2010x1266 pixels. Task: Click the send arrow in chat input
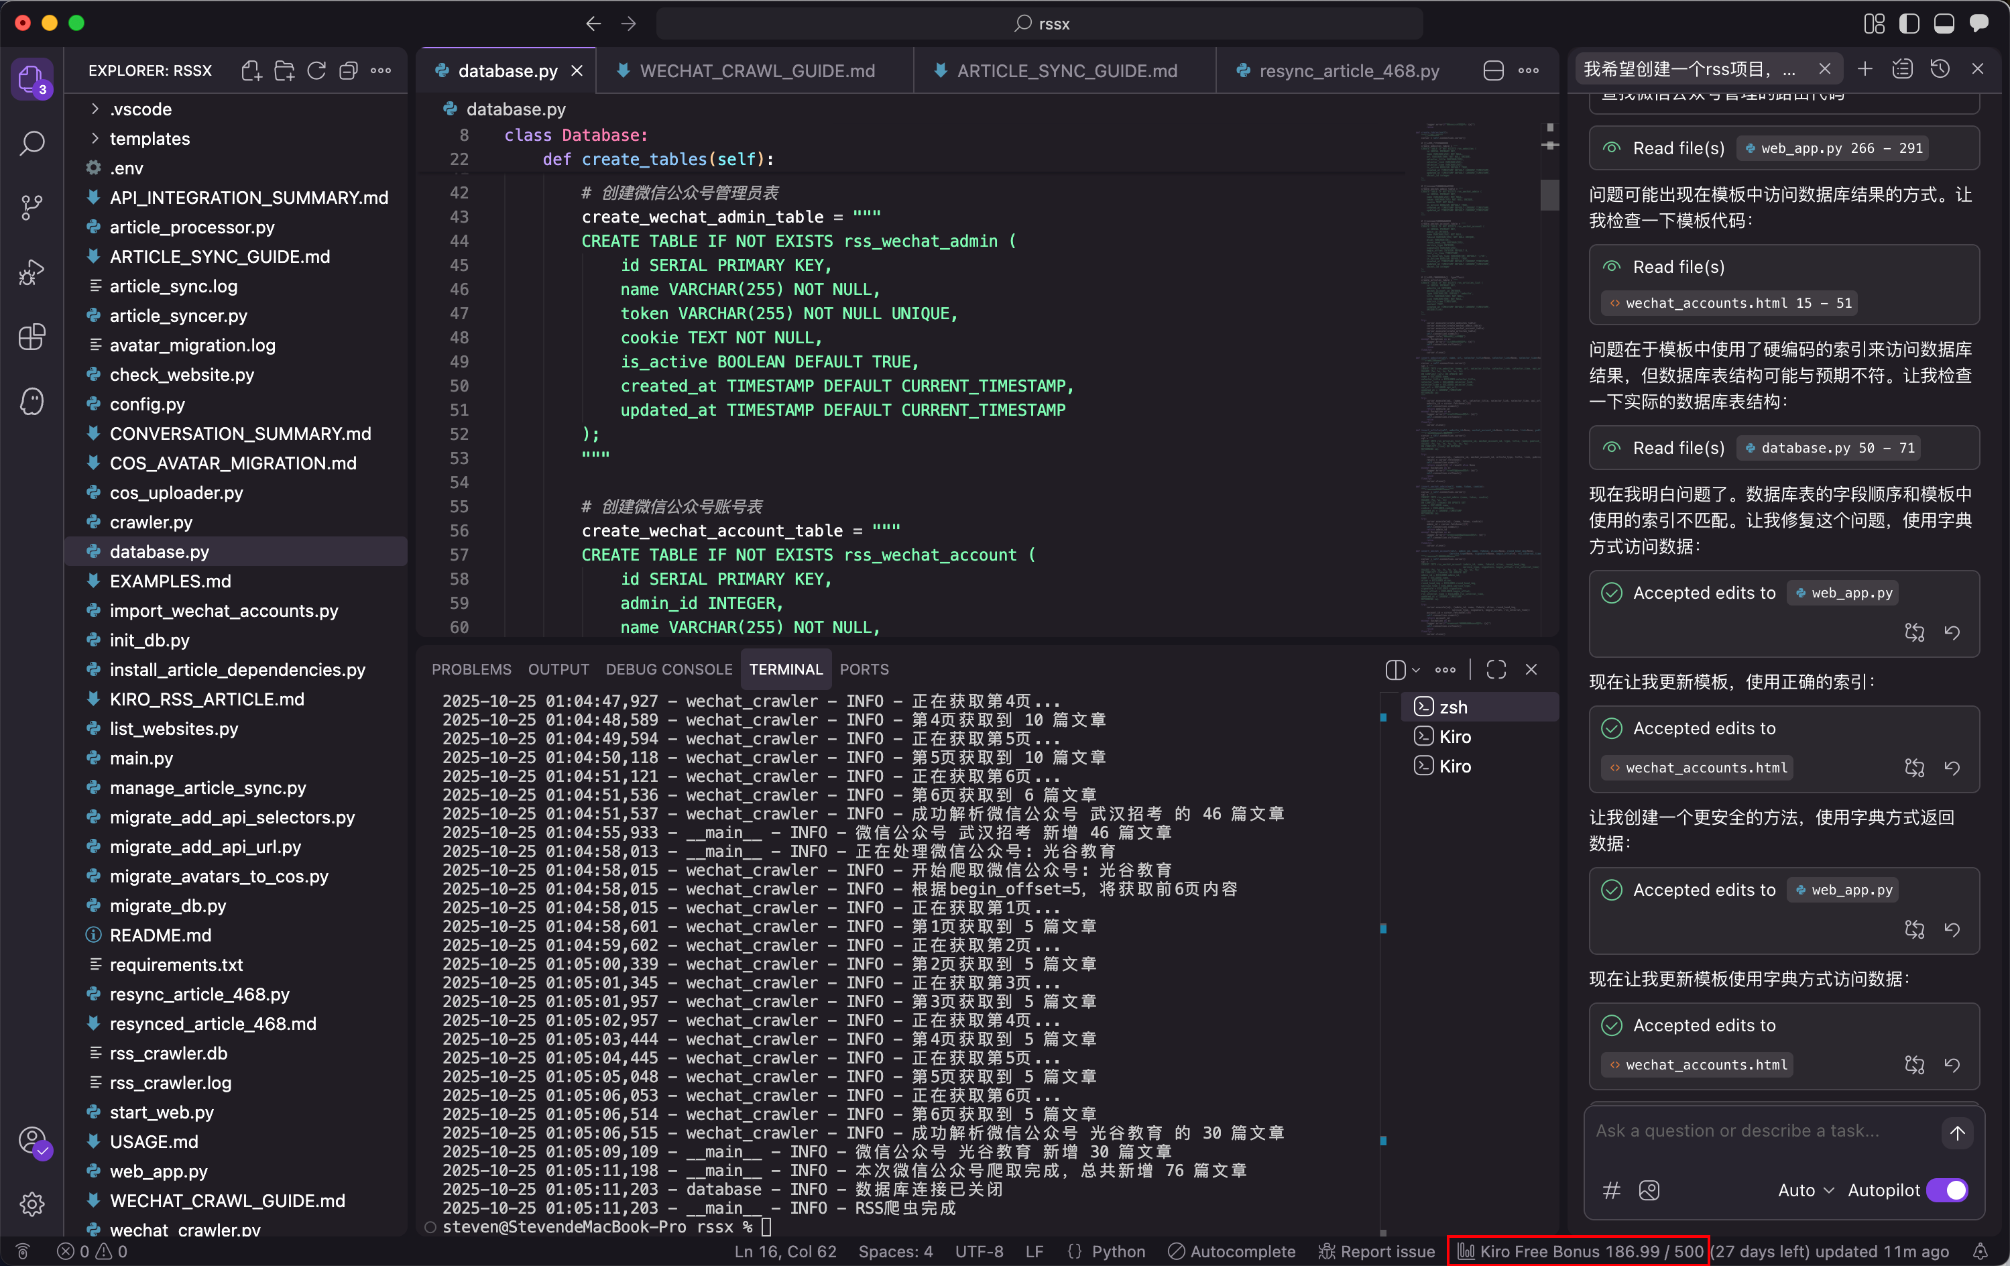tap(1956, 1133)
